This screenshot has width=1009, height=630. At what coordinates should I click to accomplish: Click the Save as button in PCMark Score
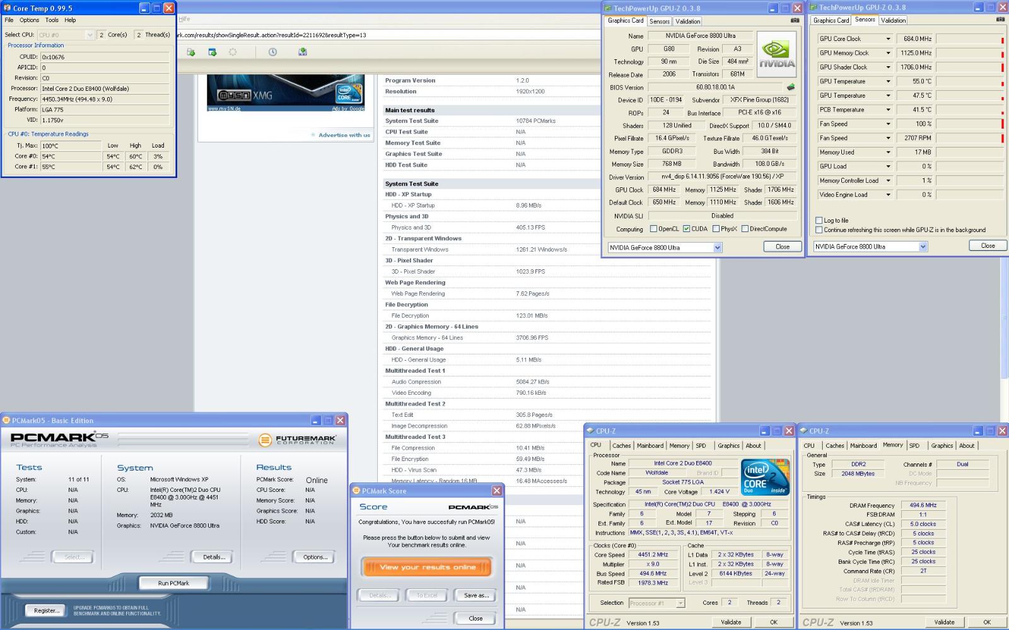[476, 595]
